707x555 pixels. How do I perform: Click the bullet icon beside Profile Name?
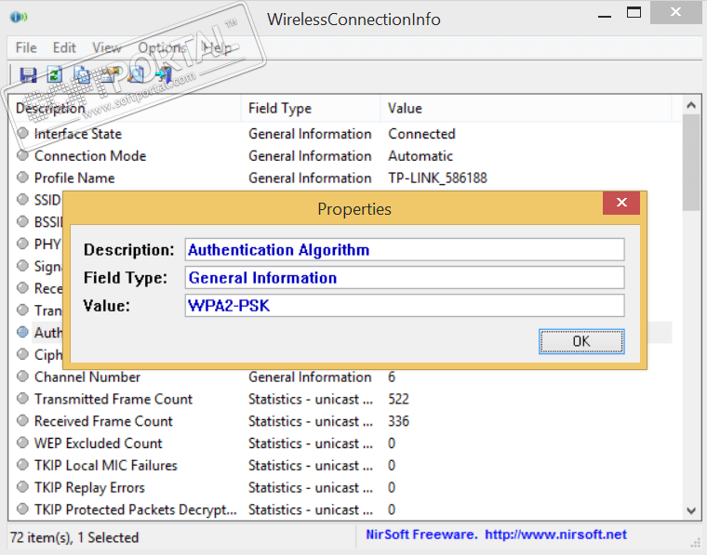click(22, 177)
